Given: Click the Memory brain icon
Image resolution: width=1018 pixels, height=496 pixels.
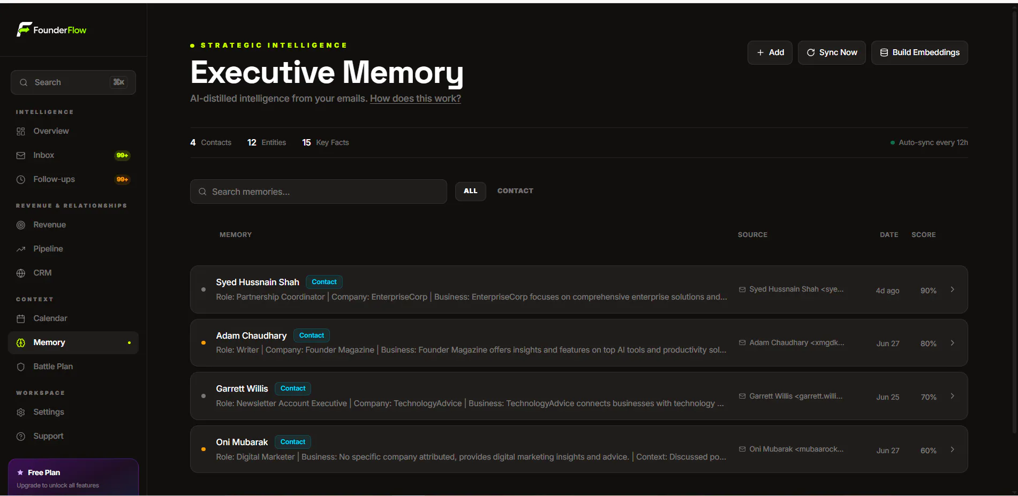Looking at the screenshot, I should tap(21, 342).
